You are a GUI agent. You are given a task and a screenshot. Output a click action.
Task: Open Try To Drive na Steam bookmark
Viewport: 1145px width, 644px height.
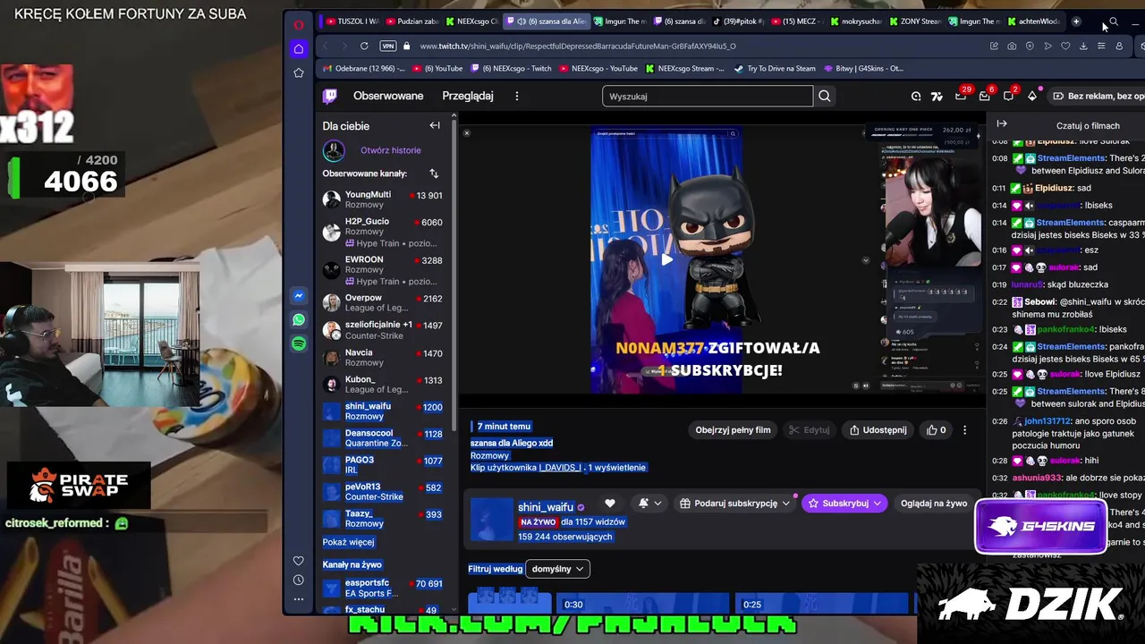[775, 68]
